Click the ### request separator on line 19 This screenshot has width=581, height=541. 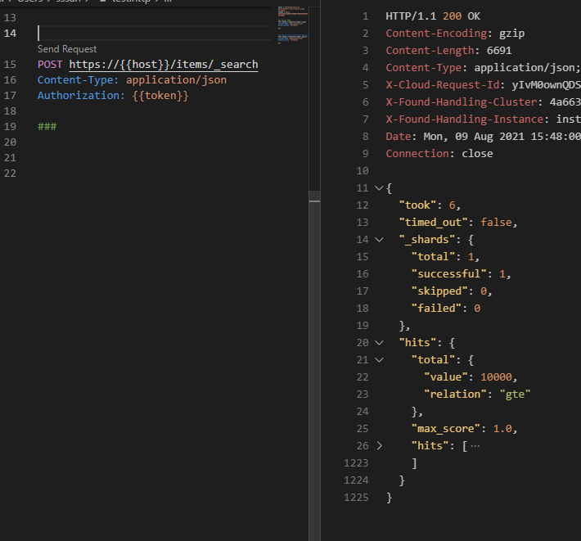(x=47, y=127)
